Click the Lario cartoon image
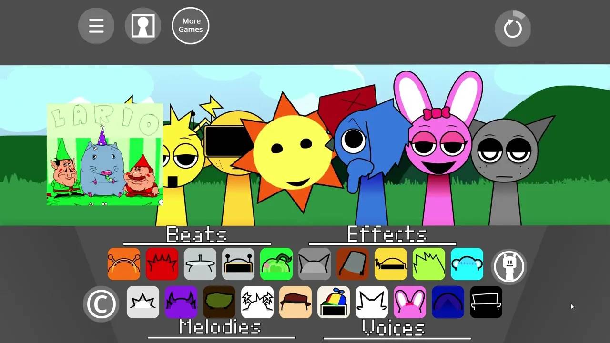 (105, 154)
